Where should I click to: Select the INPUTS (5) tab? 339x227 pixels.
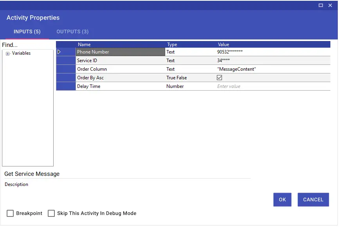27,32
